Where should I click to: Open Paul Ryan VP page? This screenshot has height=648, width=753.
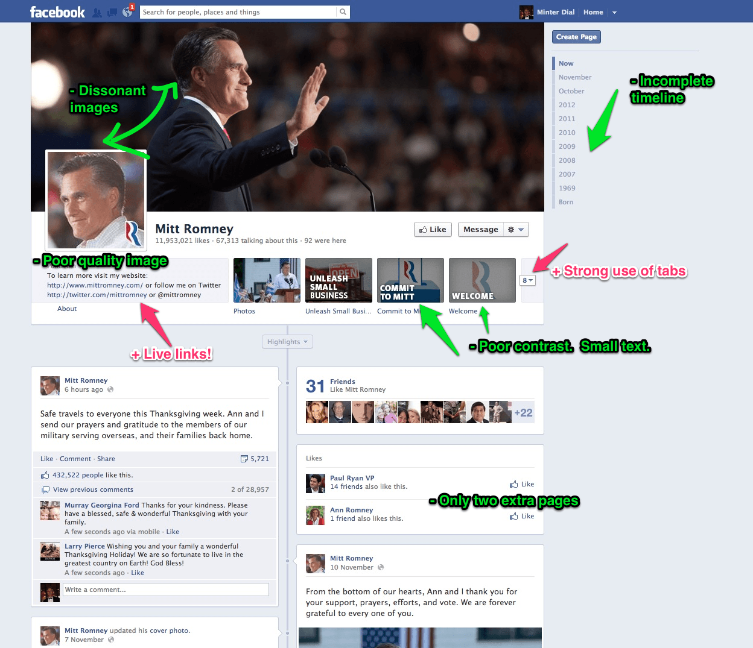click(352, 478)
